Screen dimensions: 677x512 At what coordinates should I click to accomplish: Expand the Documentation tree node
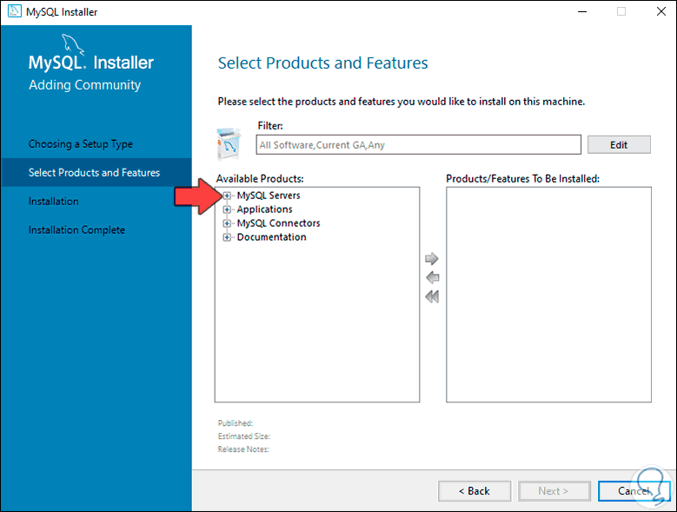pos(227,237)
